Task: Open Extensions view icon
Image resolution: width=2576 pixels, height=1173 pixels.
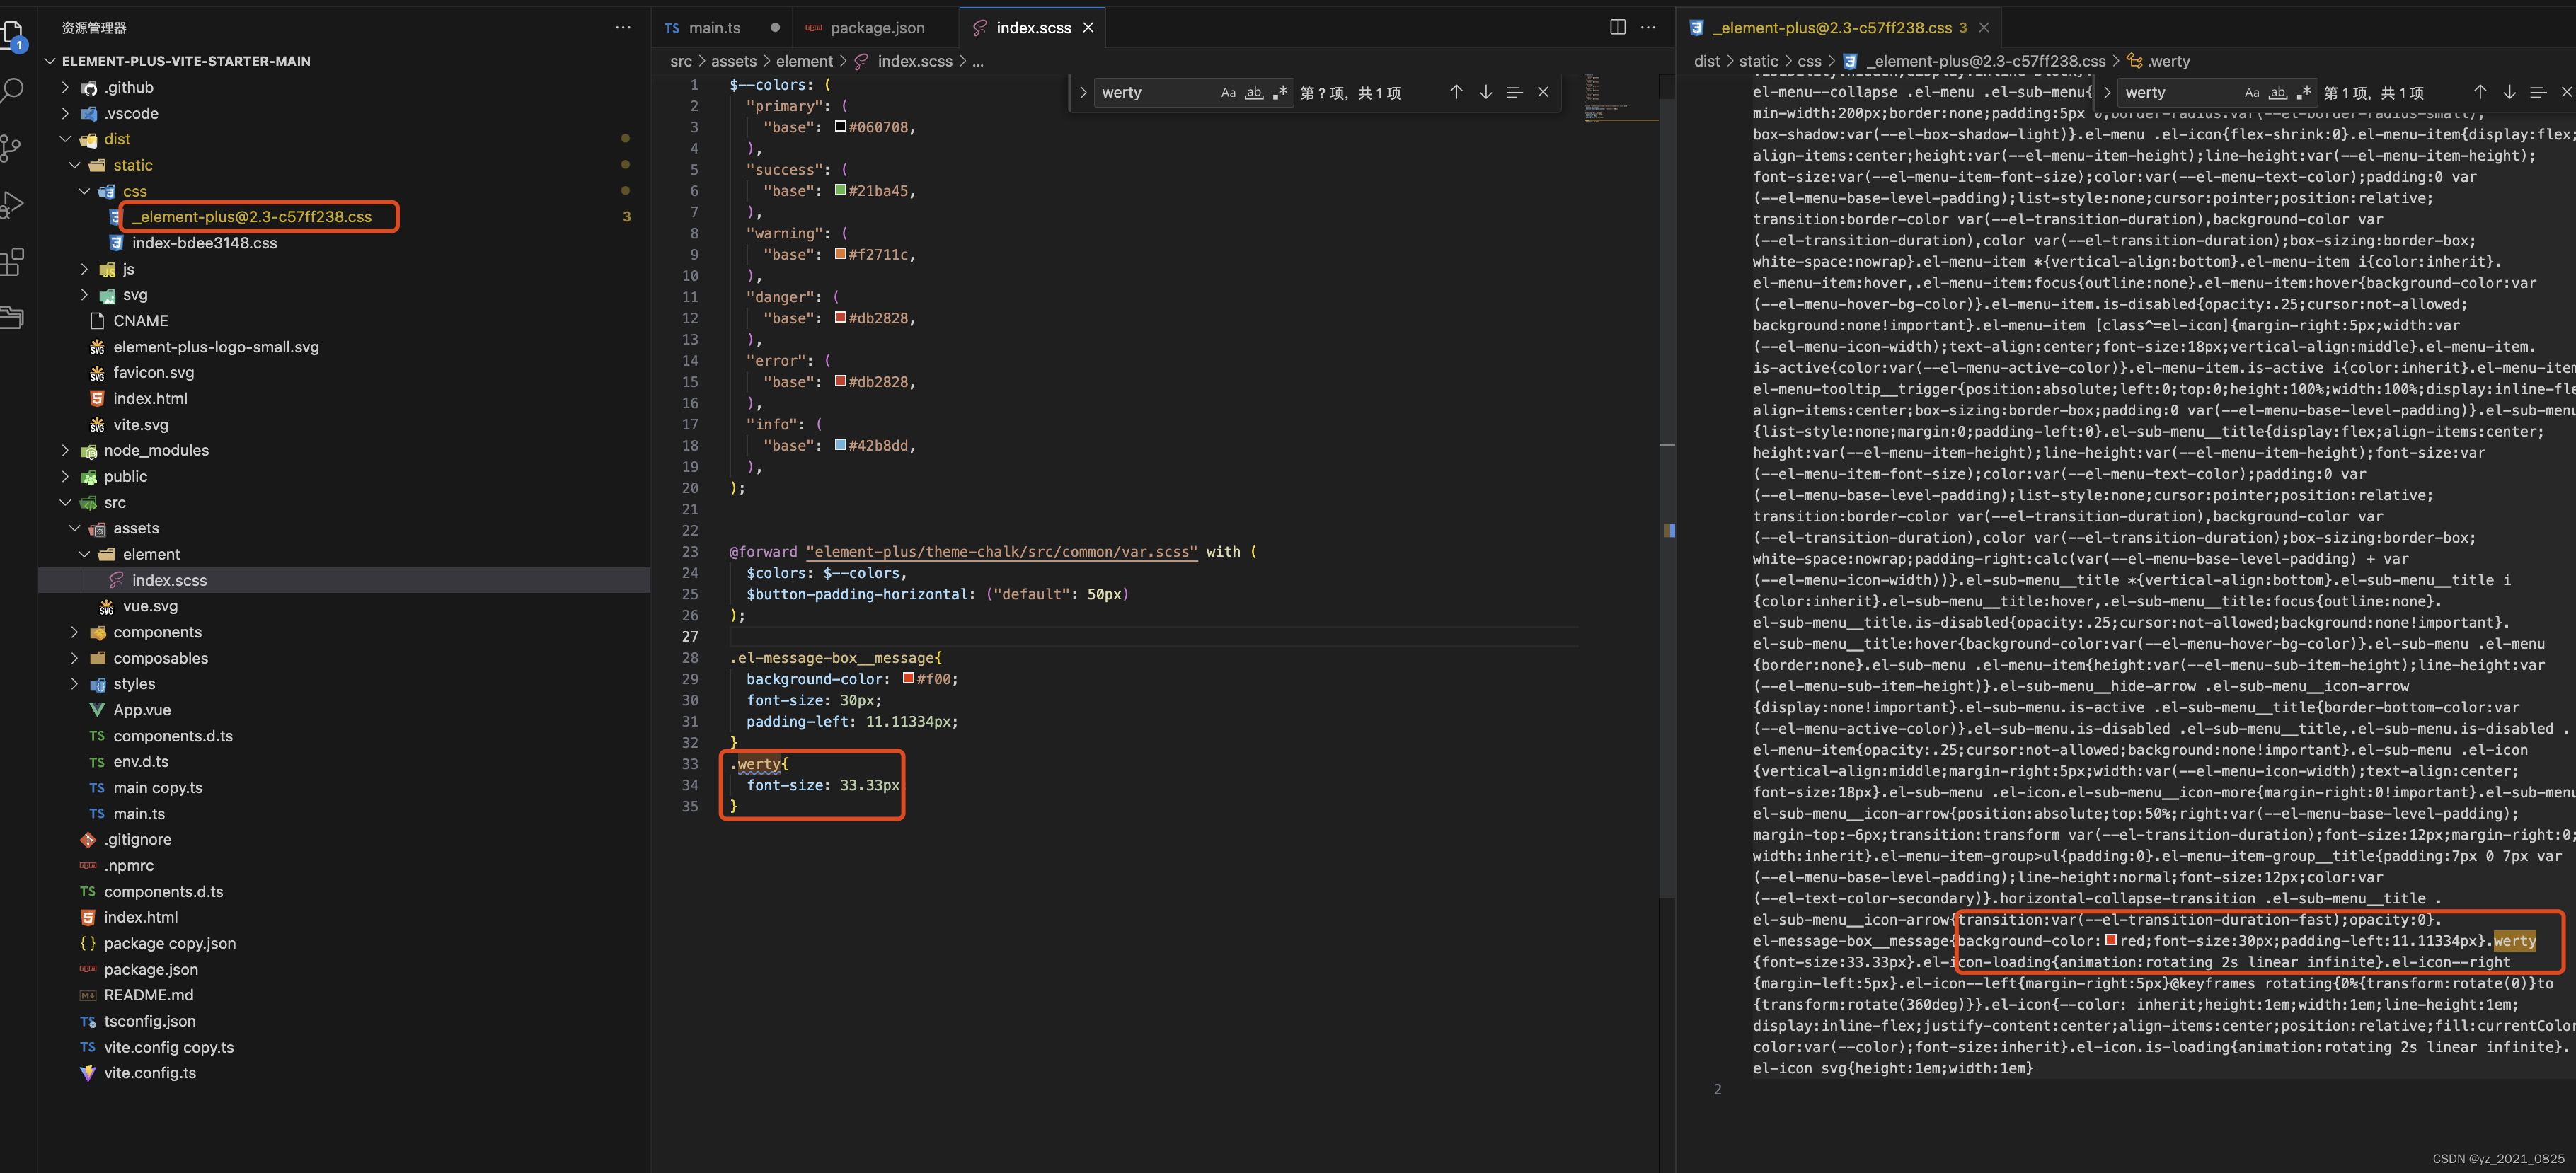Action: click(12, 262)
